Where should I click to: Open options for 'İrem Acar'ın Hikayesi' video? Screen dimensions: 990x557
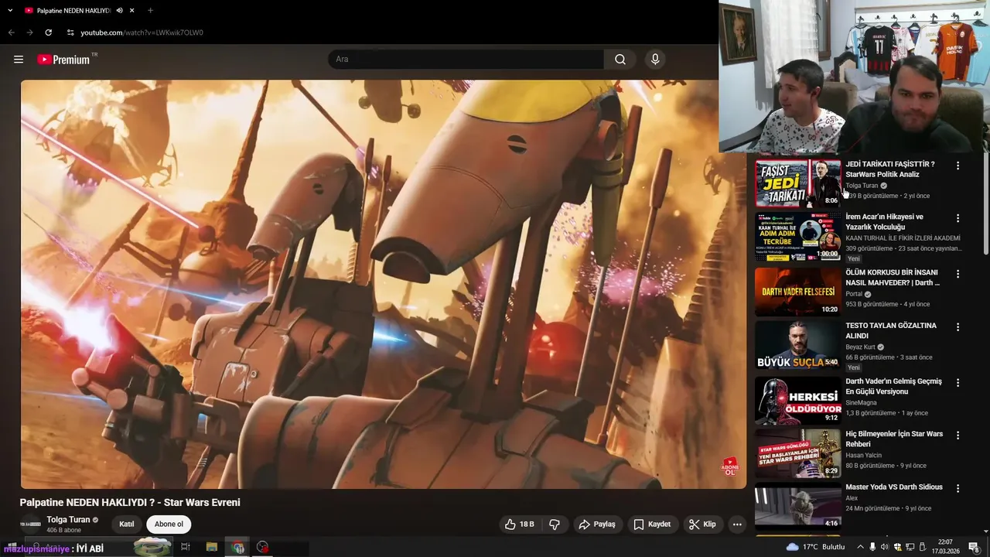(x=958, y=218)
